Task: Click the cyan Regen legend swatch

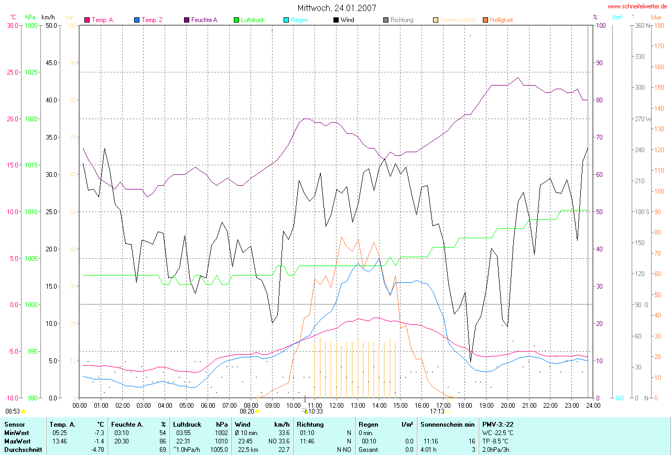Action: 286,20
